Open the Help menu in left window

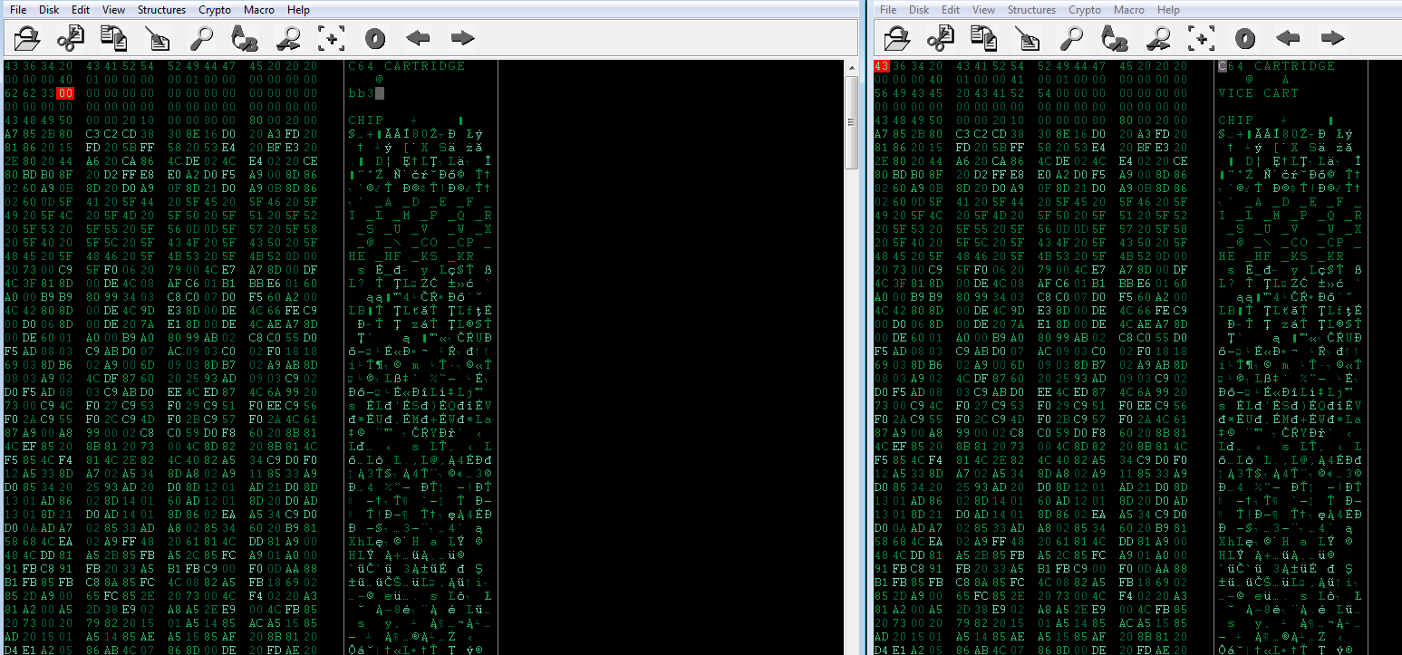click(x=298, y=10)
